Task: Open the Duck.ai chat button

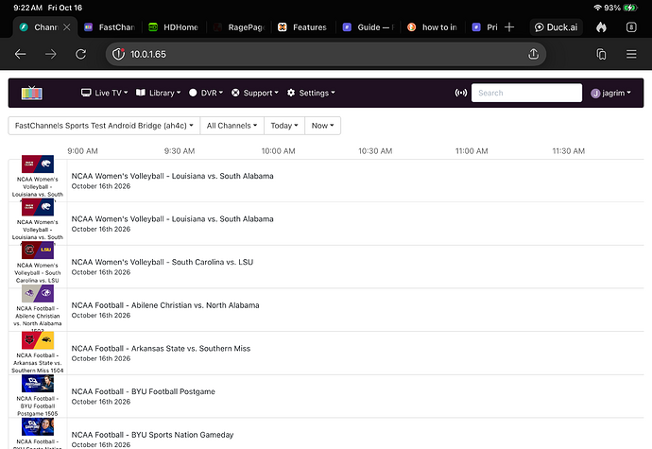Action: click(x=557, y=27)
